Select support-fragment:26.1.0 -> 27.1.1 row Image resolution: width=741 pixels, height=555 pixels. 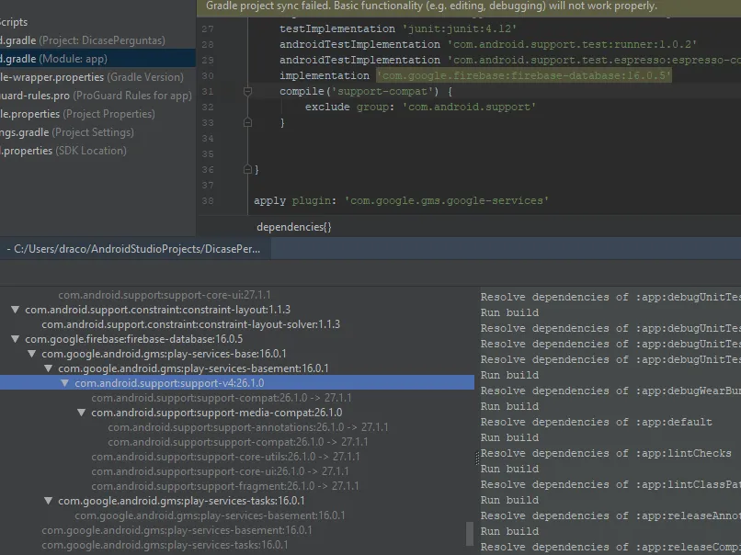coord(225,485)
